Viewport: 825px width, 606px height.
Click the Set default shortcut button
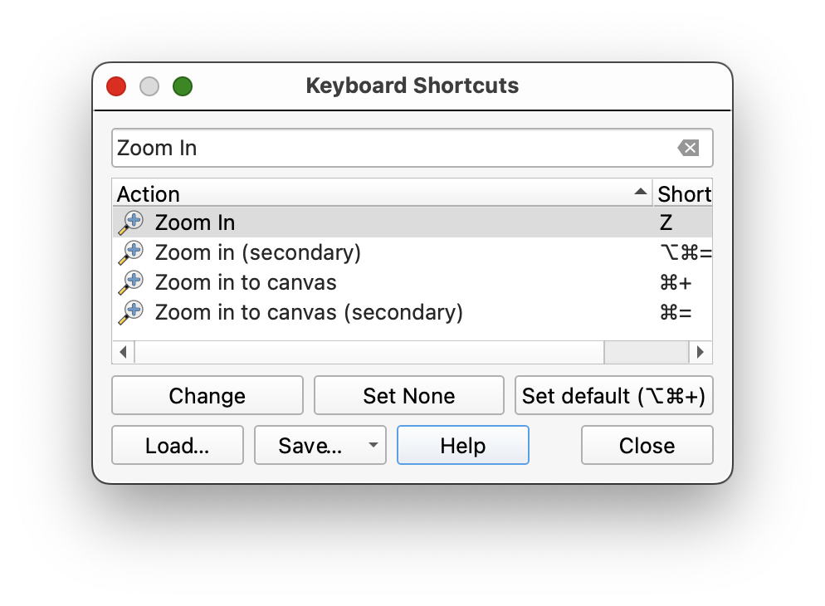coord(613,396)
